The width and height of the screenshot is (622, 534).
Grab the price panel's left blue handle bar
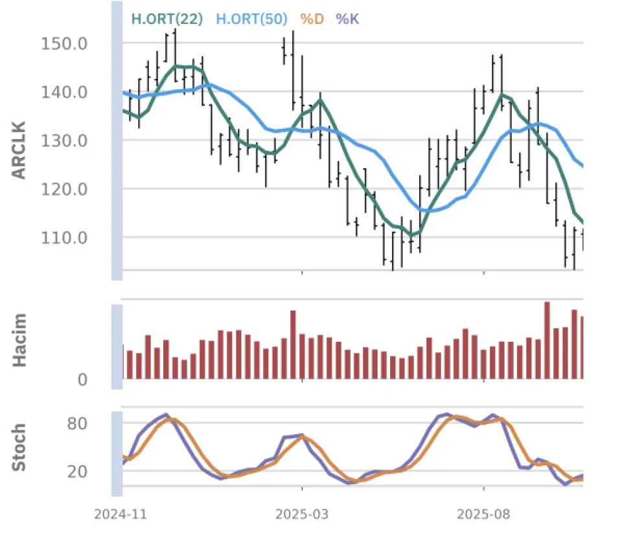117,141
